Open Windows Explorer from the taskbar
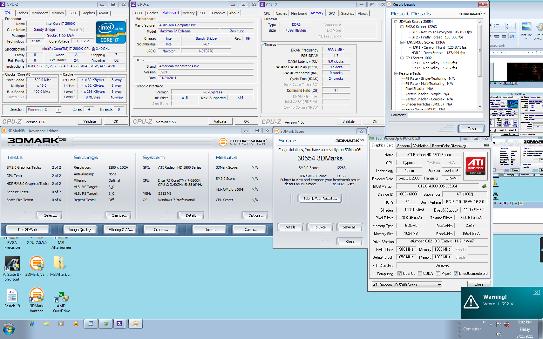Viewport: 543px width, 339px height. [x=46, y=324]
